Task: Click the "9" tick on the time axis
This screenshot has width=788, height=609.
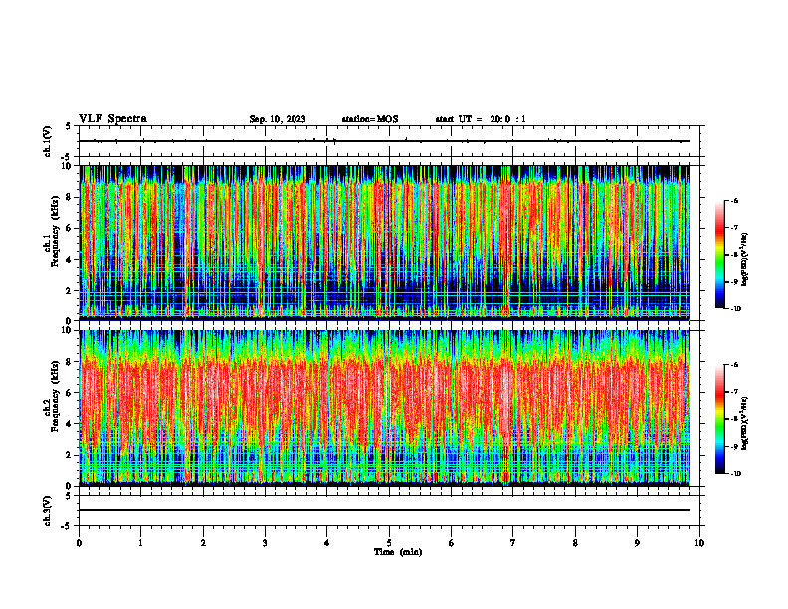Action: (x=637, y=543)
